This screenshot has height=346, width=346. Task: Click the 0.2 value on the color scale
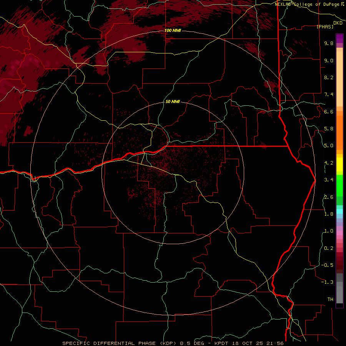click(329, 248)
